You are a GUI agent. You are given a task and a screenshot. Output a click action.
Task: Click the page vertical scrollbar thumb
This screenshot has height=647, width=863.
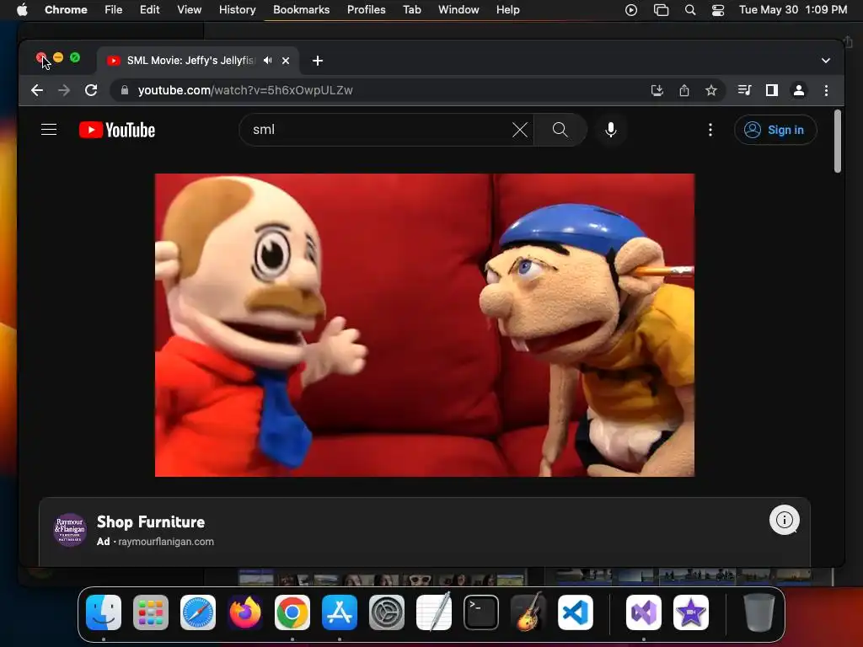tap(837, 142)
